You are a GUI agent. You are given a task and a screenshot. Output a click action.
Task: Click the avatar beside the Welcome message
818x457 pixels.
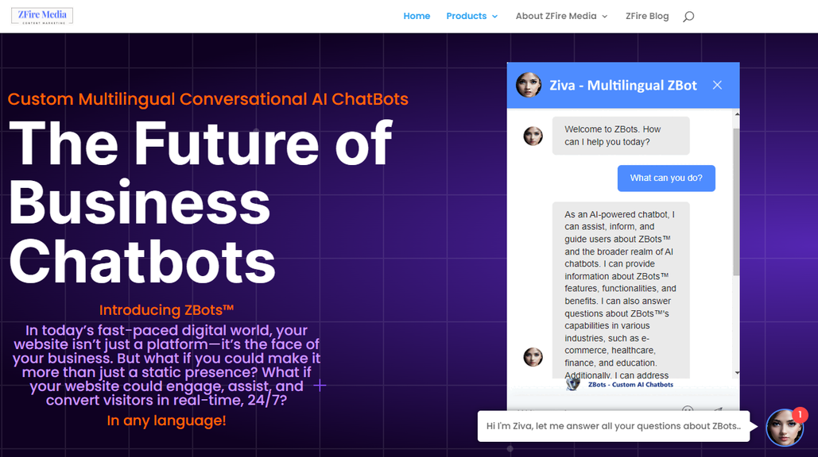[x=533, y=136]
